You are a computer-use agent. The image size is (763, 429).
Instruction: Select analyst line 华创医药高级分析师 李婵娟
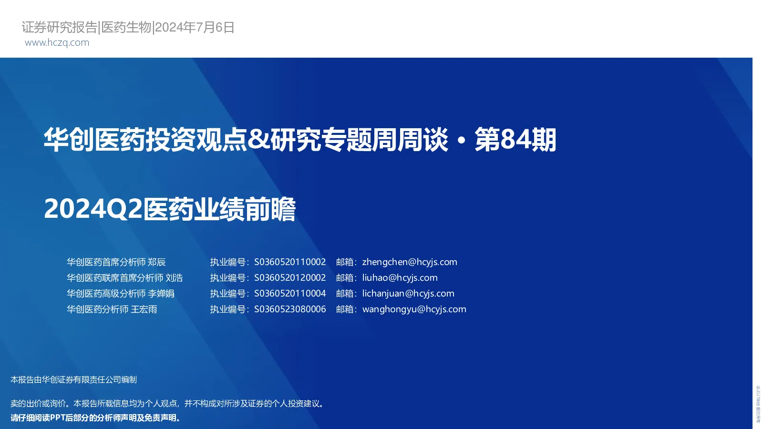(x=120, y=294)
